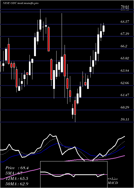Viewport: 134px width, 188px height.
Task: Click the '<<Live MACD' label
Action: (113, 181)
